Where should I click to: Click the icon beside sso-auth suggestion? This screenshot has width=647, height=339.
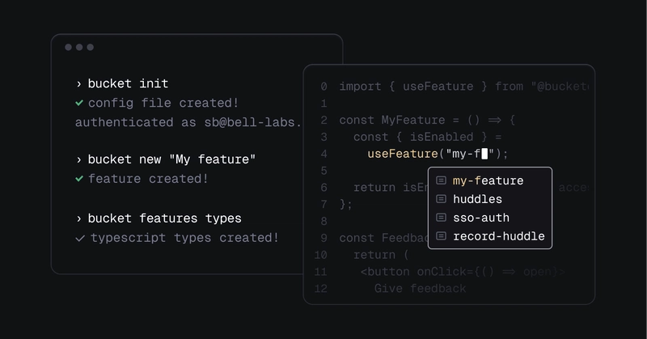[x=441, y=218]
